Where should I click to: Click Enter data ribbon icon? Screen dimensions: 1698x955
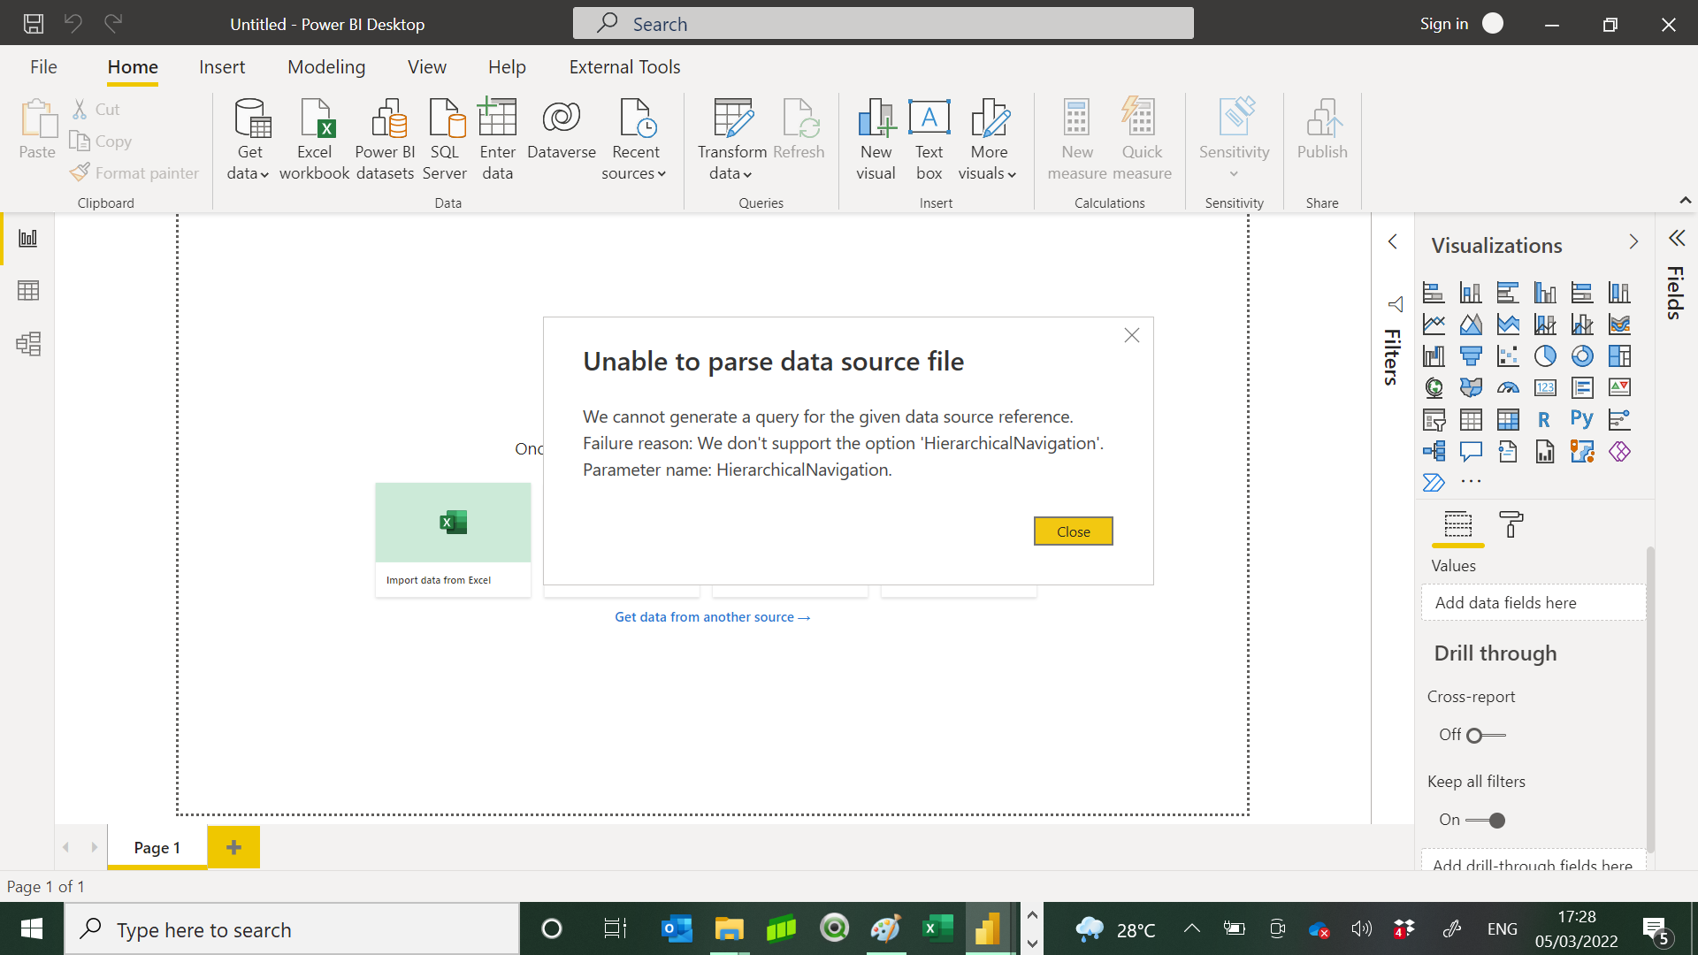tap(498, 140)
